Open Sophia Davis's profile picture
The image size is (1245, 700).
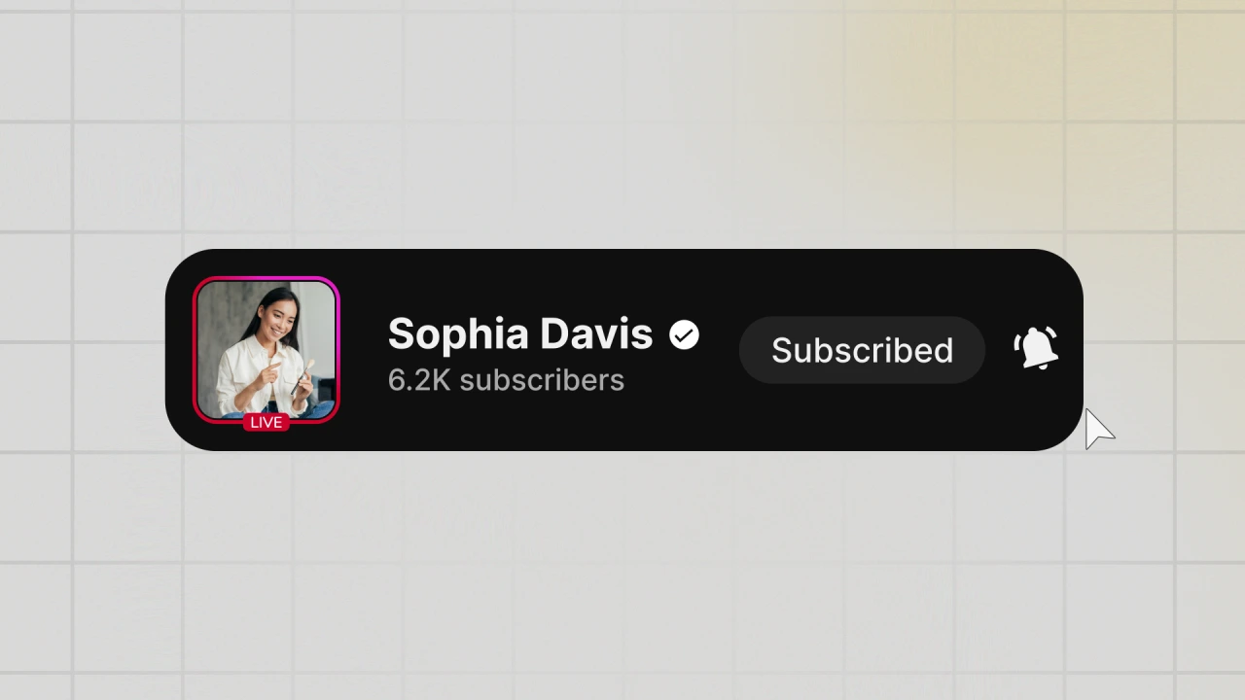(x=267, y=350)
